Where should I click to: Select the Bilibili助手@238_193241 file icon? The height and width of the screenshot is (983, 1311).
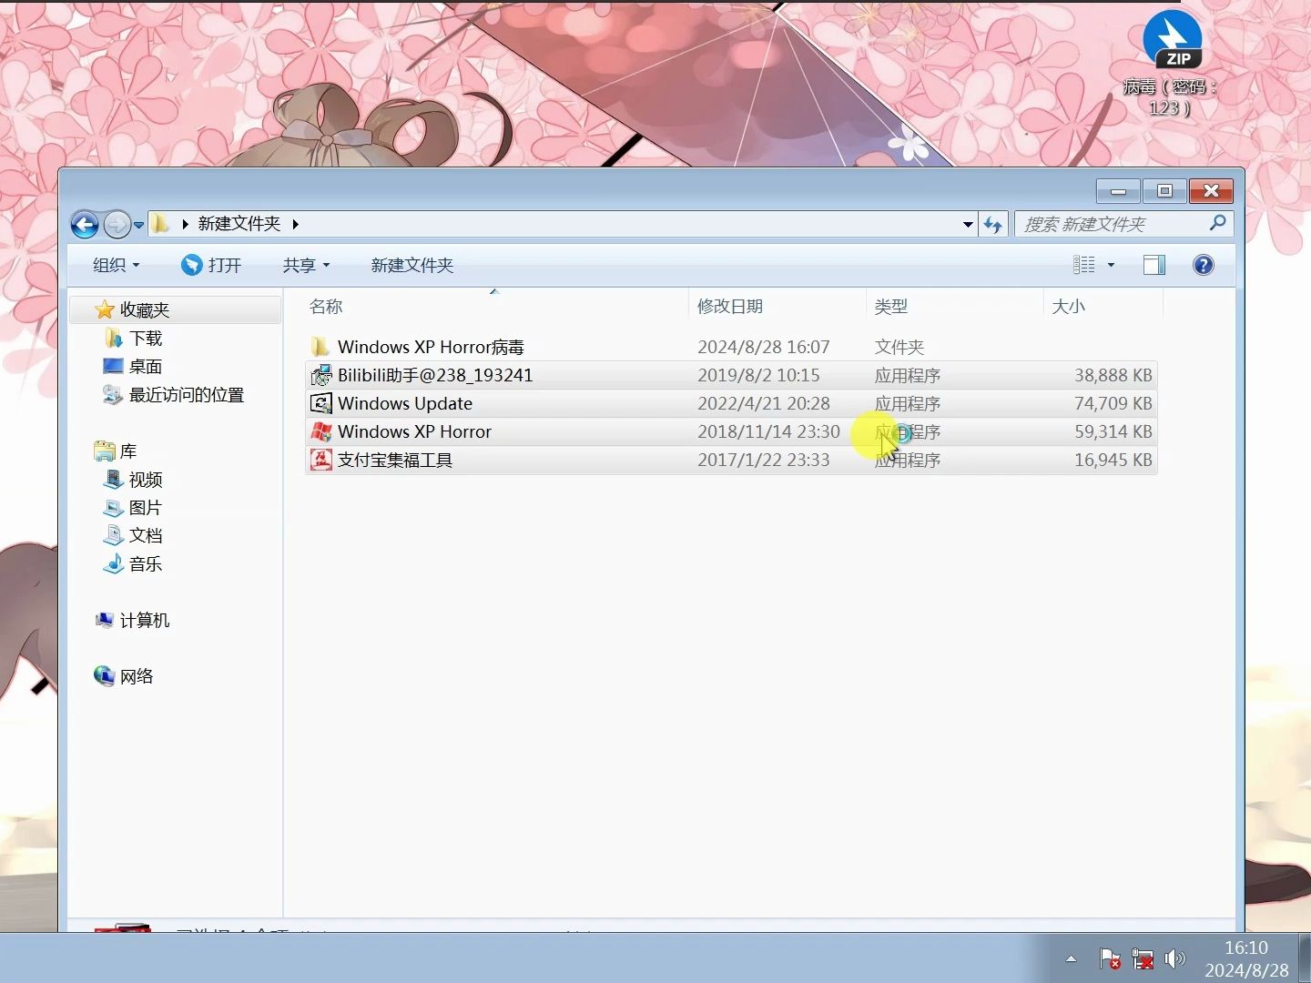pos(320,375)
